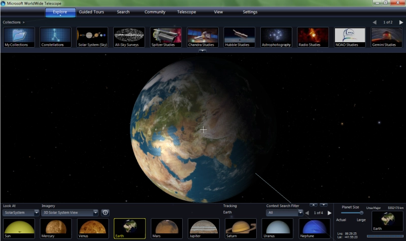Open the Spitzer Studies collection
406x241 pixels.
point(166,37)
